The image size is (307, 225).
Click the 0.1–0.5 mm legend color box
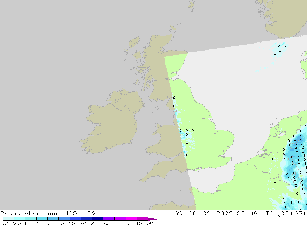8,219
